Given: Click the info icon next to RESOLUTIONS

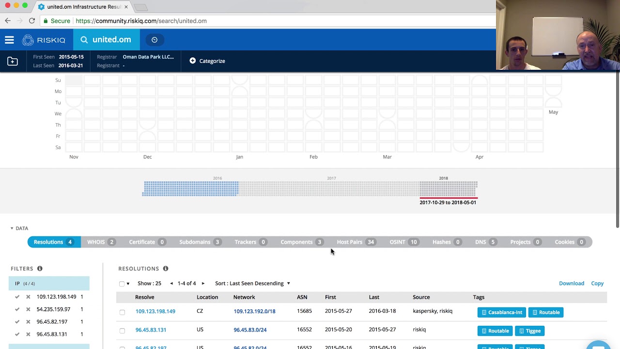Looking at the screenshot, I should coord(166,269).
